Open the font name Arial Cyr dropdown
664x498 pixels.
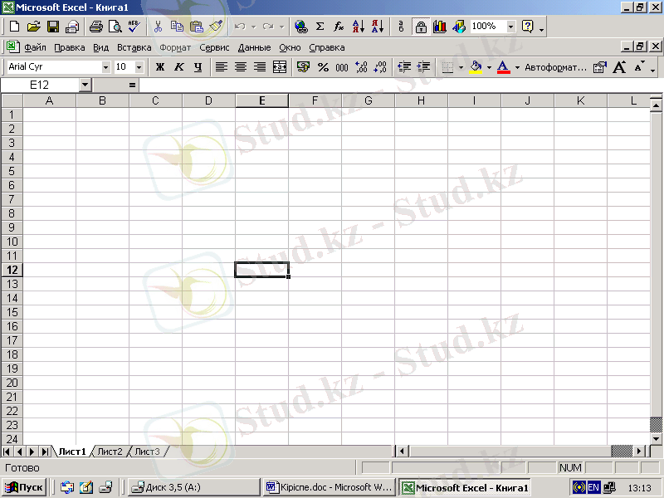pos(105,67)
